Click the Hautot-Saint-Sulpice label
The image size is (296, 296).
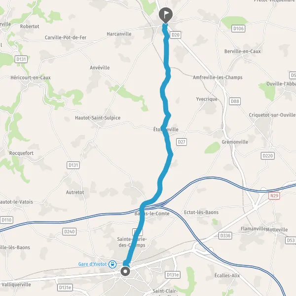[98, 118]
